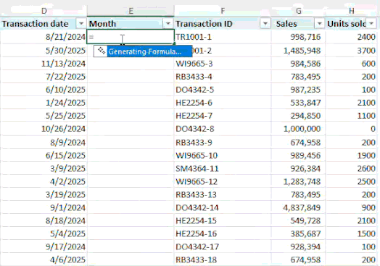Select transaction ID DO4342-14
This screenshot has height=266, width=380.
(x=223, y=207)
